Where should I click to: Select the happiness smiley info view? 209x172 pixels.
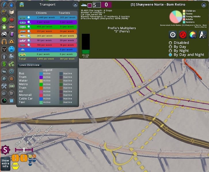(4, 19)
